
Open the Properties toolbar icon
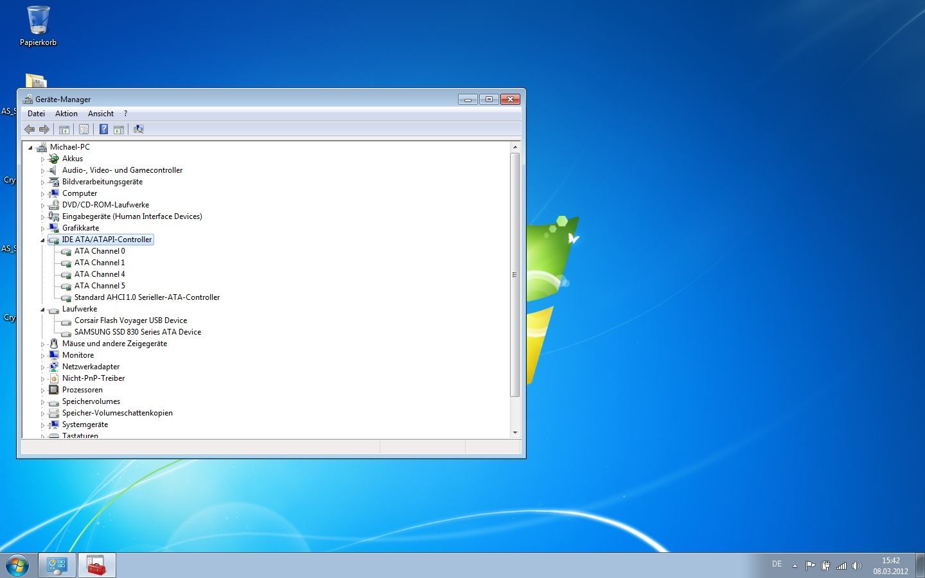pyautogui.click(x=84, y=129)
